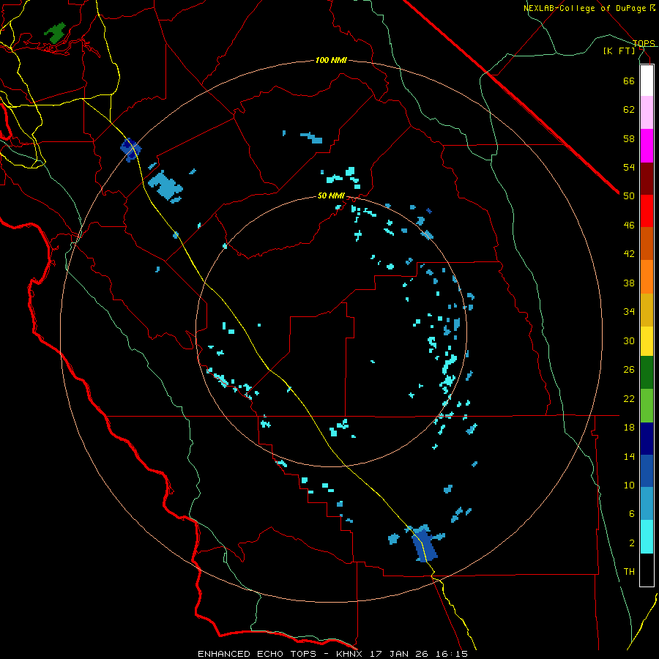Click the black TH legend block
This screenshot has width=659, height=659.
[647, 570]
